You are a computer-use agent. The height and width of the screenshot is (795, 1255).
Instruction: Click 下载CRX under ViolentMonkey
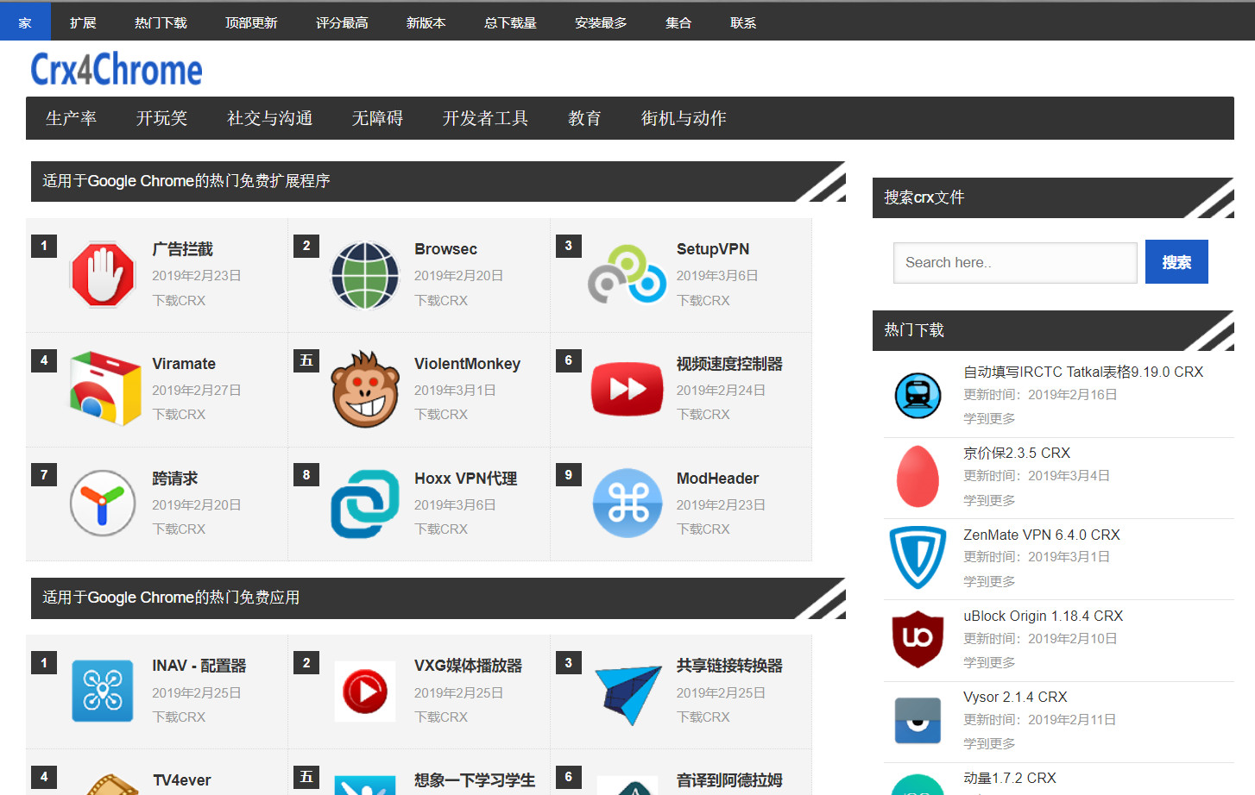tap(441, 415)
